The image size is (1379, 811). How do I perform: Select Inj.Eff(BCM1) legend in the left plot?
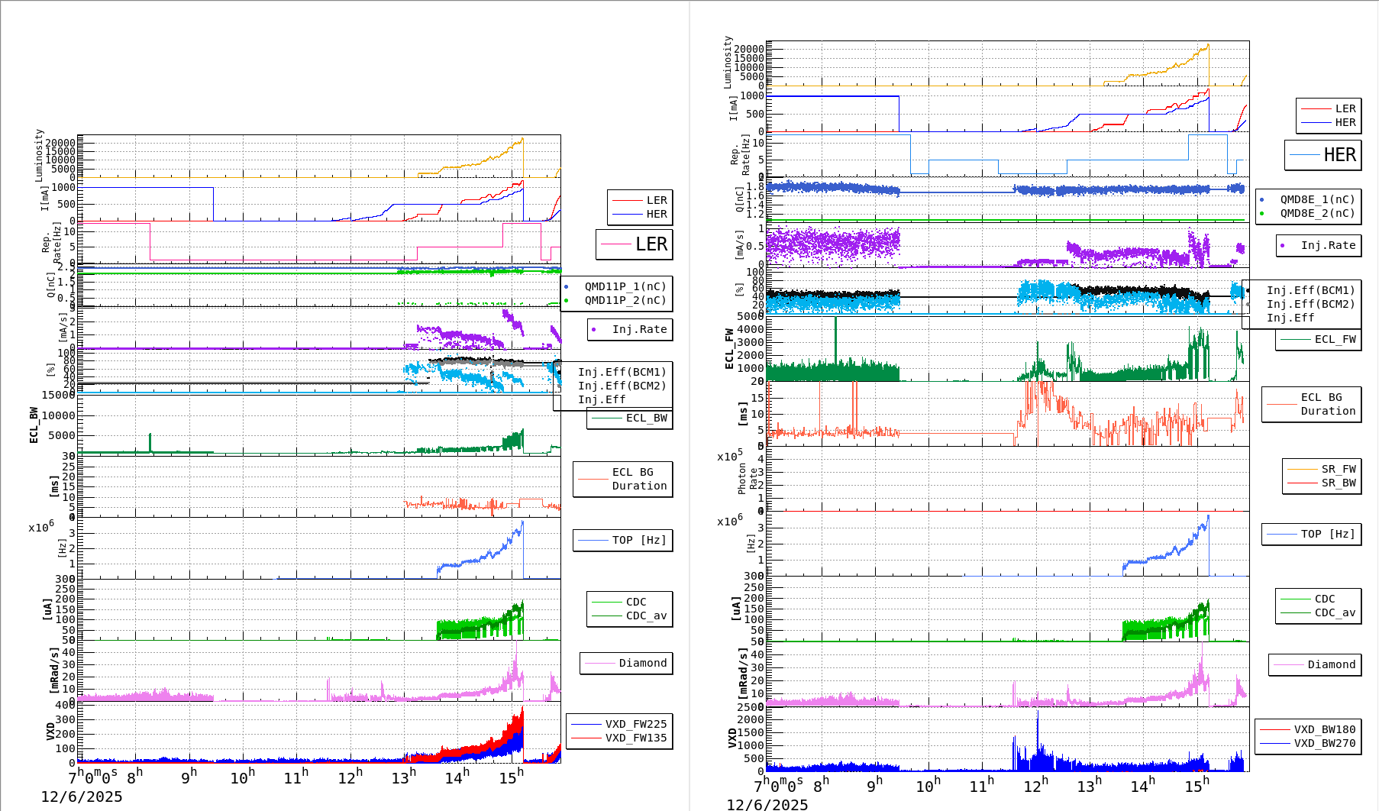tap(622, 372)
